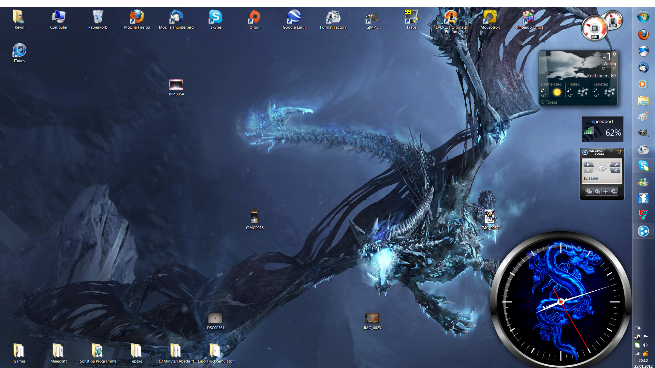Open the Origin desktop shortcut

point(255,20)
